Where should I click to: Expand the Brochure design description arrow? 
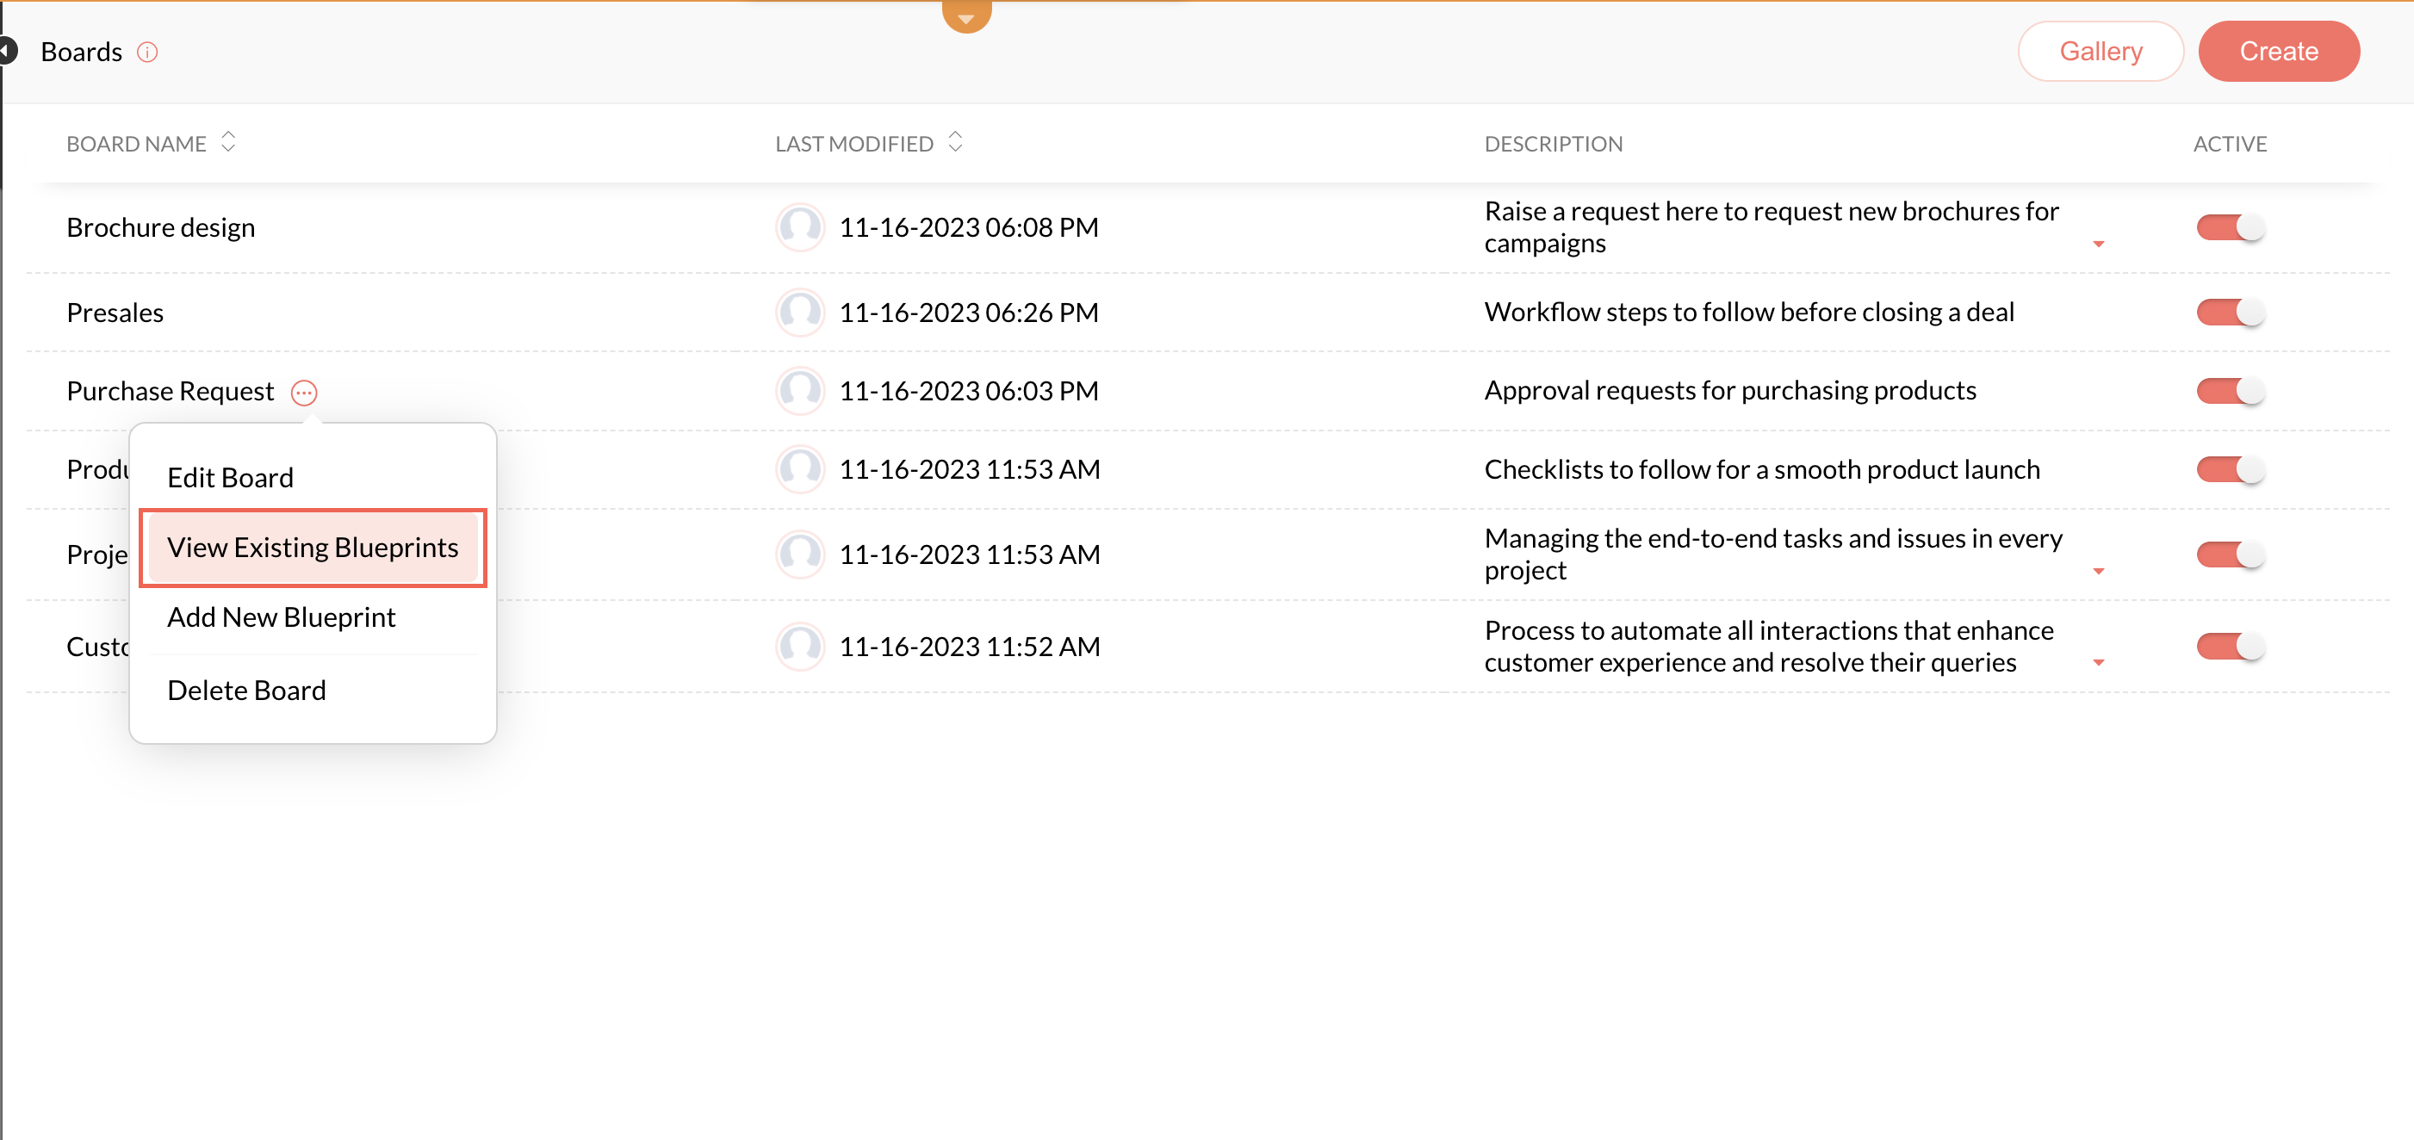(2098, 245)
